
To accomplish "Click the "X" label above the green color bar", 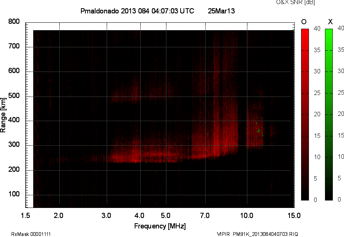I will (330, 22).
